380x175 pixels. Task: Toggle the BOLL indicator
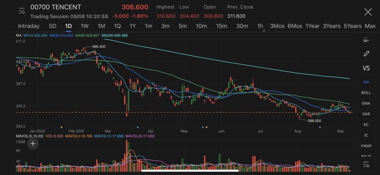(x=366, y=93)
